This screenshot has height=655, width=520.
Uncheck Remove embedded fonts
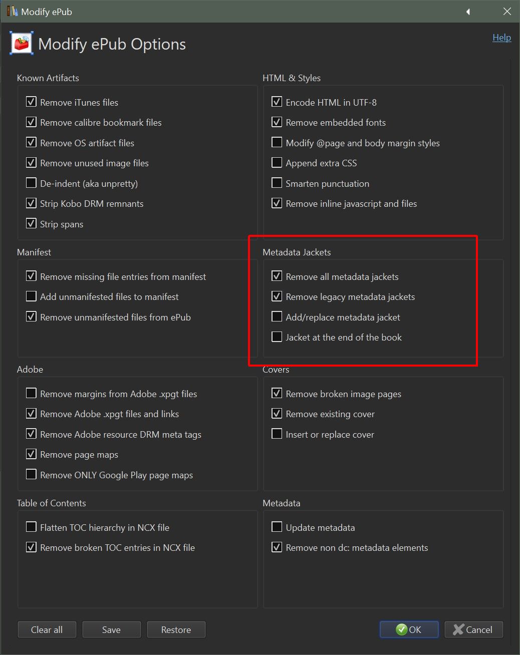pos(277,122)
